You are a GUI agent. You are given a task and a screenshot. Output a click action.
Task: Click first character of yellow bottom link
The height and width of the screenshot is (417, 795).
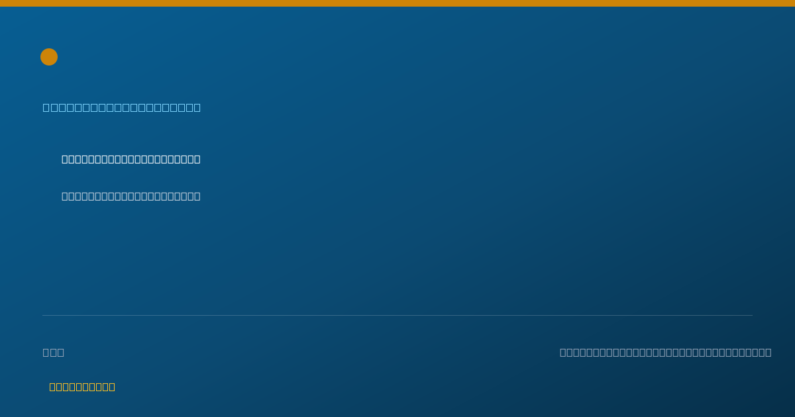(53, 387)
